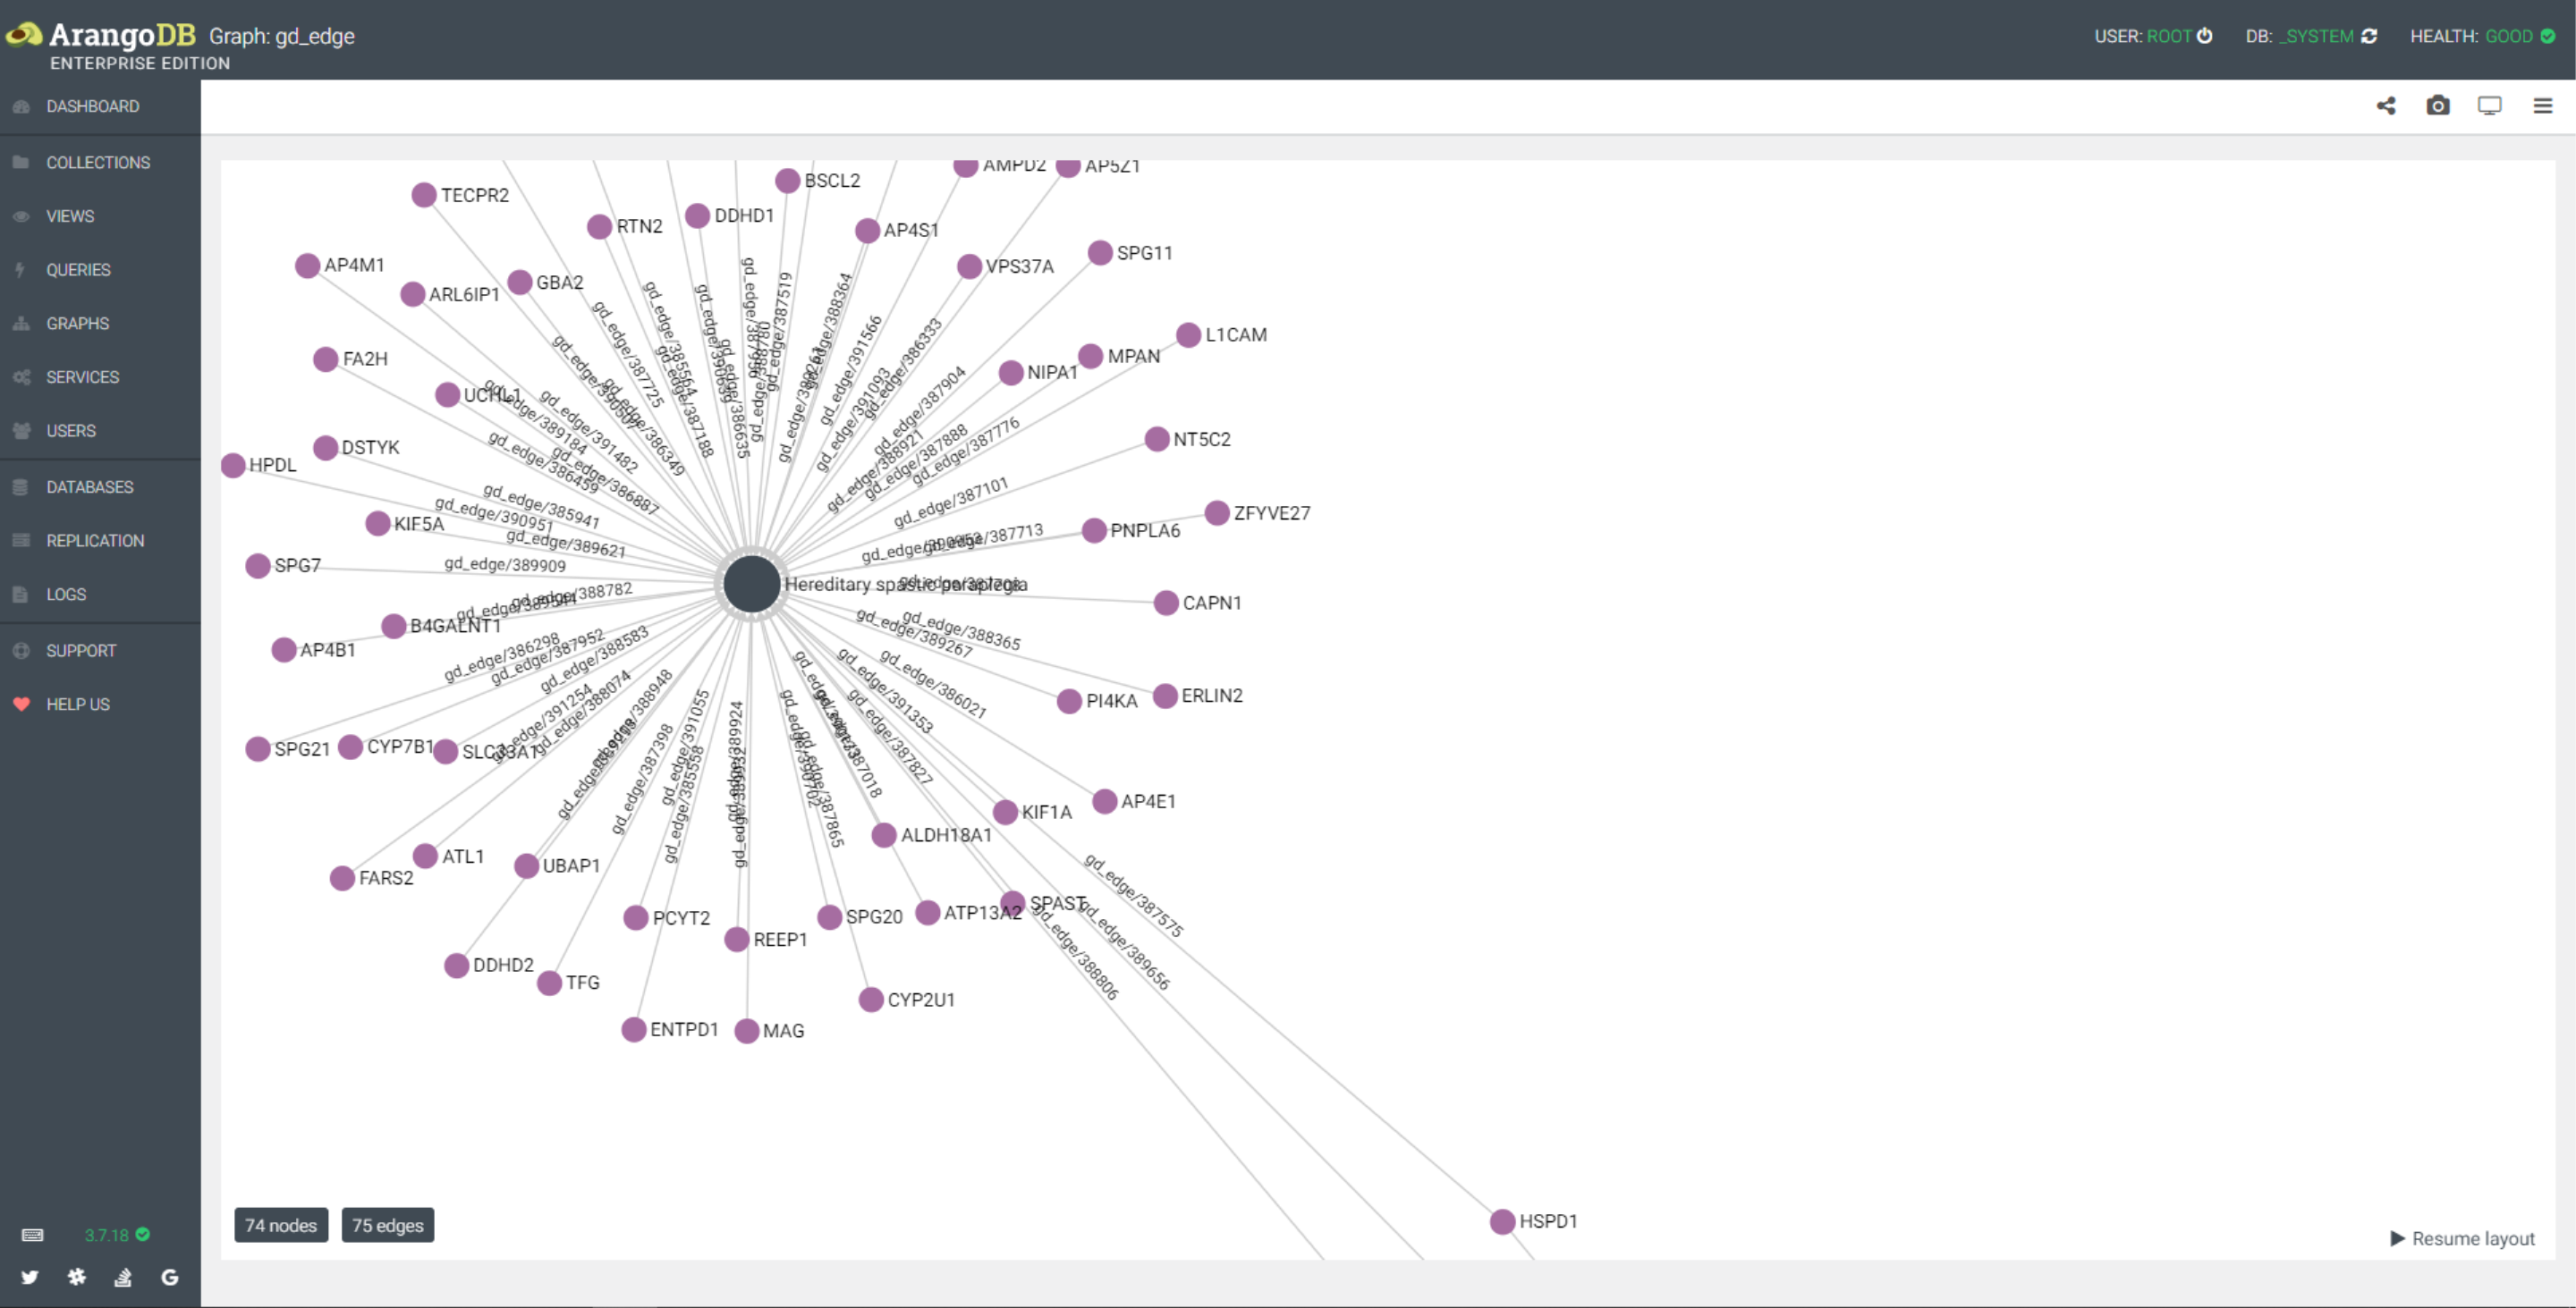Image resolution: width=2576 pixels, height=1308 pixels.
Task: Click the 75 edges badge
Action: pyautogui.click(x=388, y=1225)
